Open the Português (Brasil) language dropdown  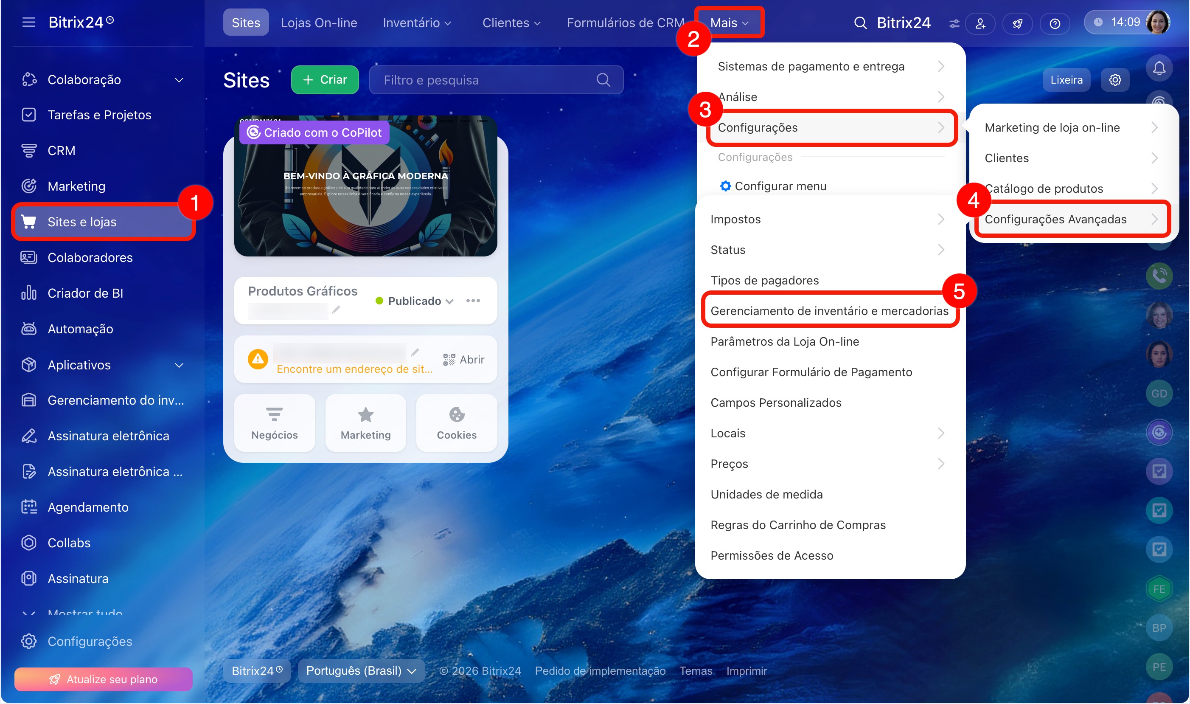click(361, 671)
